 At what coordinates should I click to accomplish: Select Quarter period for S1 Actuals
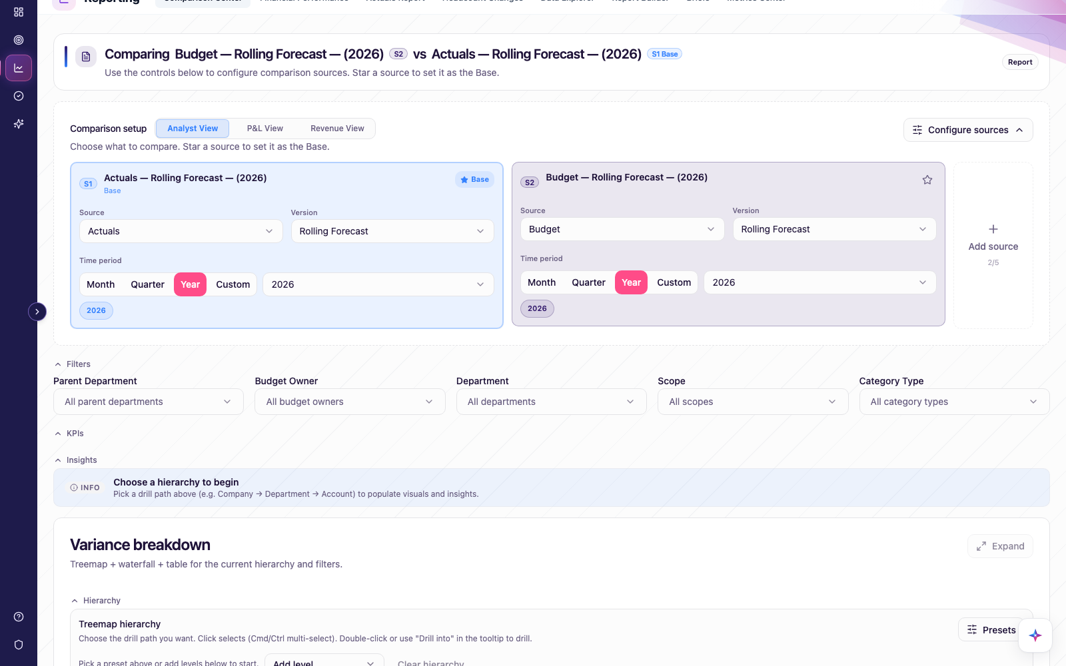click(x=147, y=284)
